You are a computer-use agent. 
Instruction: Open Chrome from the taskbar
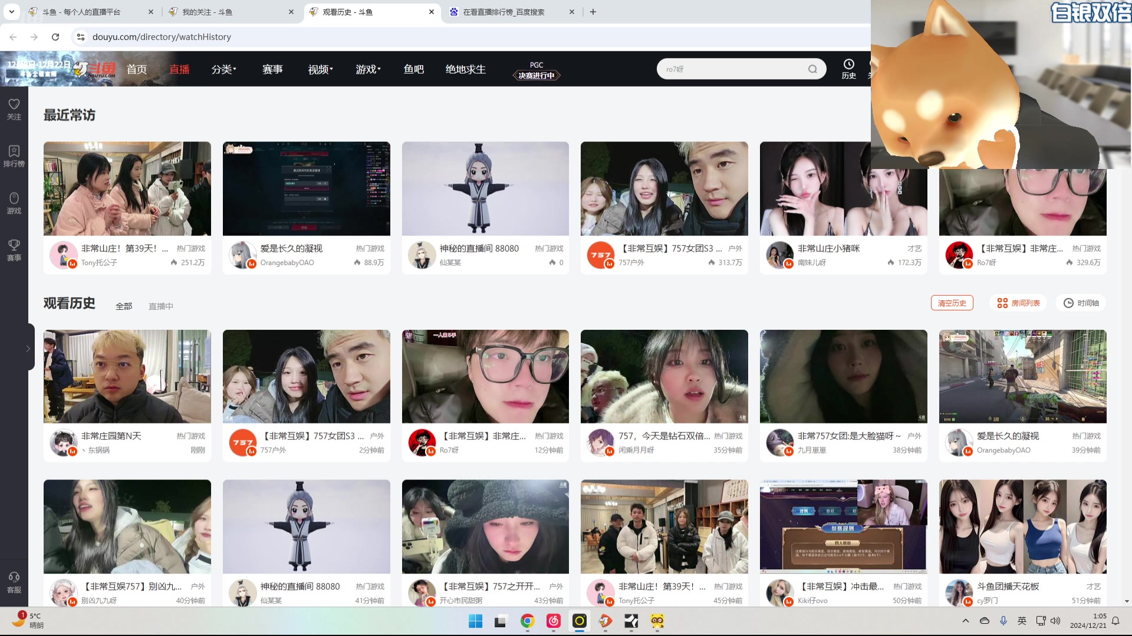tap(527, 621)
